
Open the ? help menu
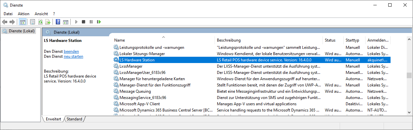54,14
